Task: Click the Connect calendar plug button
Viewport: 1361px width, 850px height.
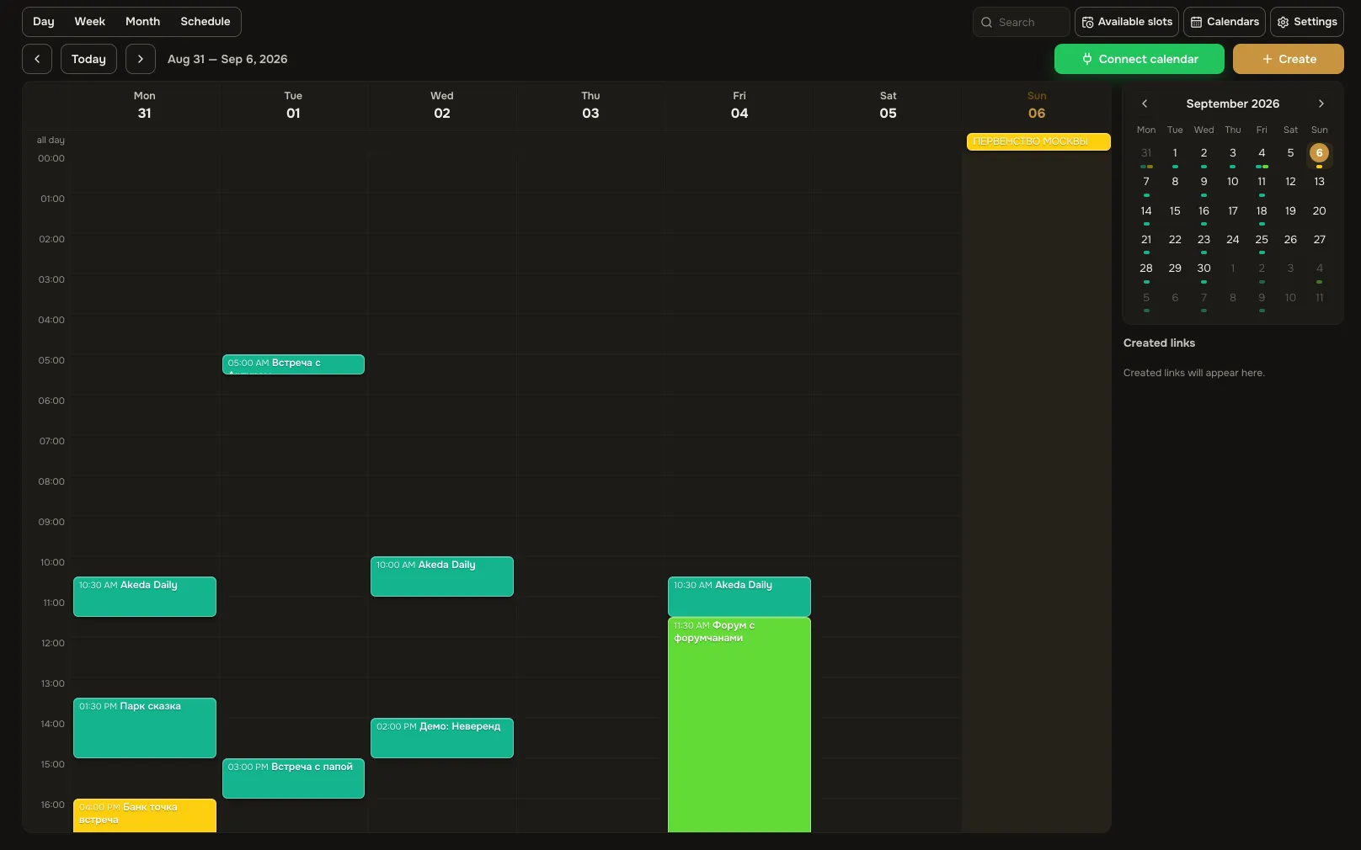Action: point(1140,59)
